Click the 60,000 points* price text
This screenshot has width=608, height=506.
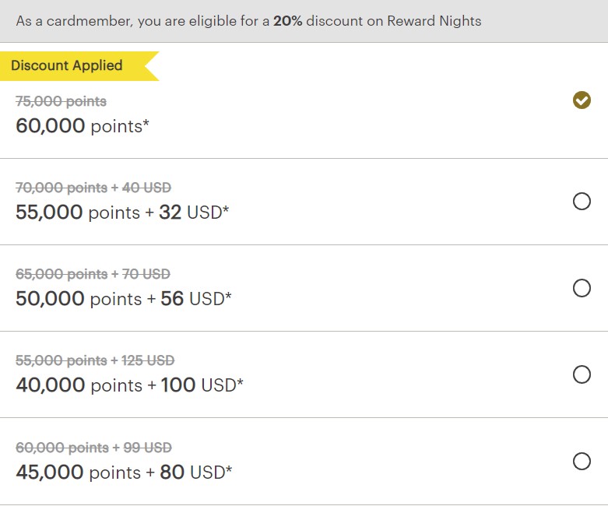pyautogui.click(x=83, y=126)
